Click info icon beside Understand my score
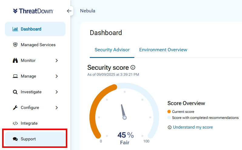242x150 pixels. pyautogui.click(x=170, y=127)
